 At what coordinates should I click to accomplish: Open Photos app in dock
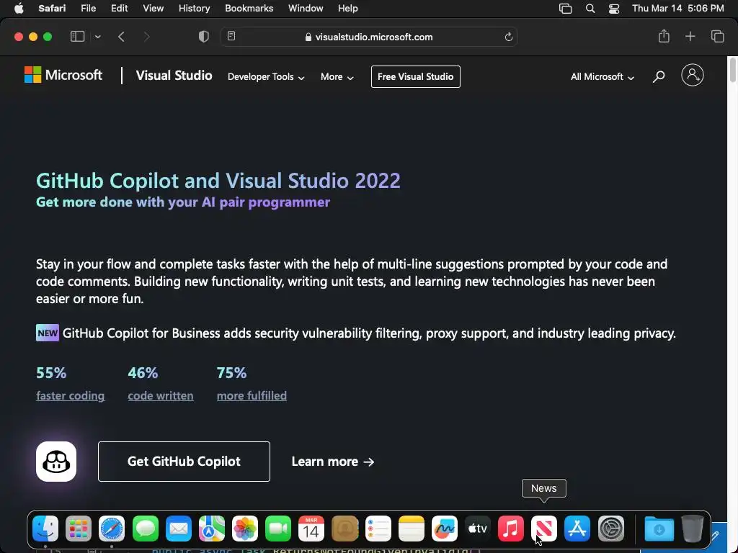(245, 529)
